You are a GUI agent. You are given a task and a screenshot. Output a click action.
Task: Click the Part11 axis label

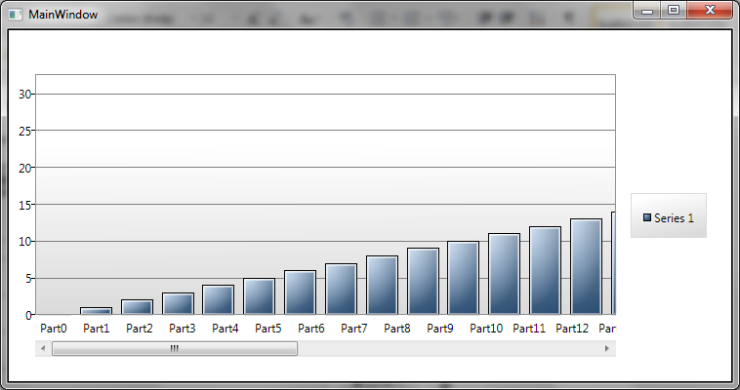pyautogui.click(x=529, y=329)
